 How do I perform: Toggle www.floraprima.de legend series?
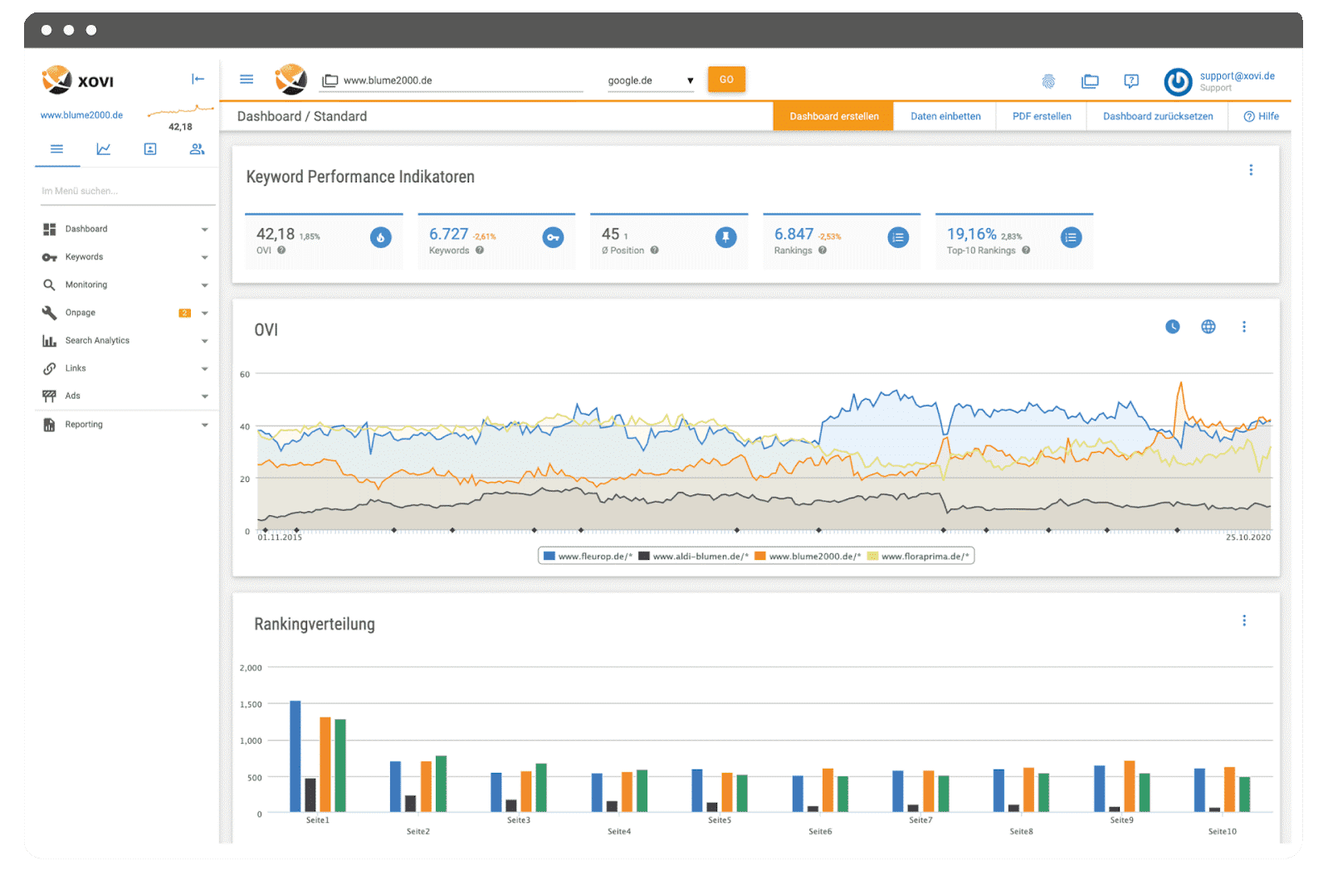coord(918,557)
